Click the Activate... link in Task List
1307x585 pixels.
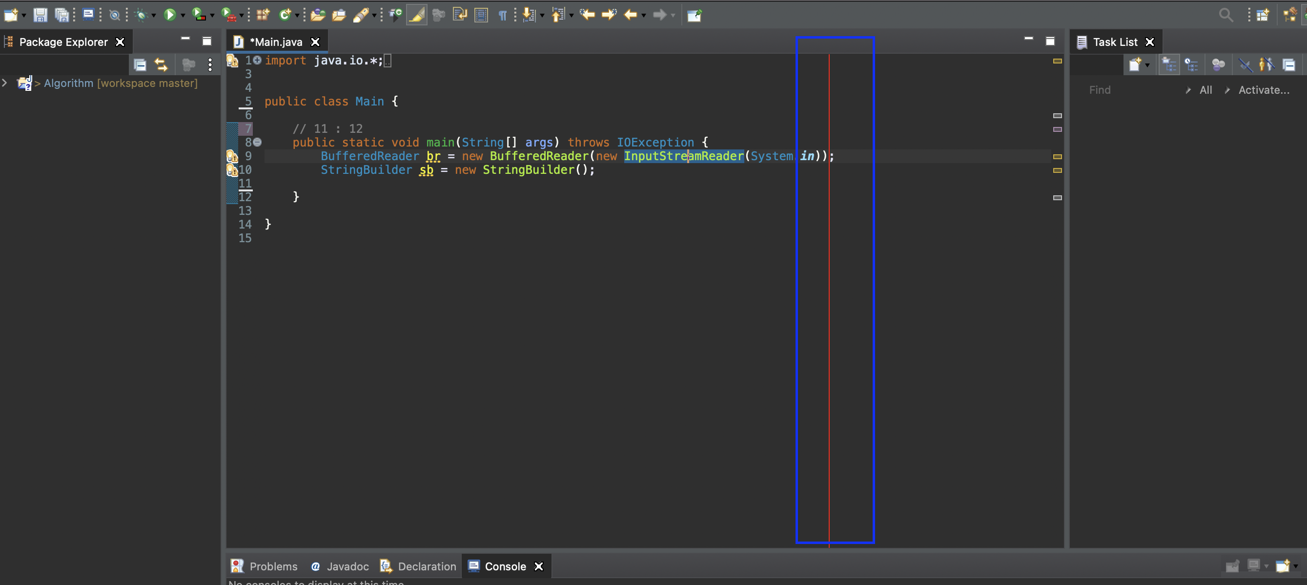[1264, 90]
